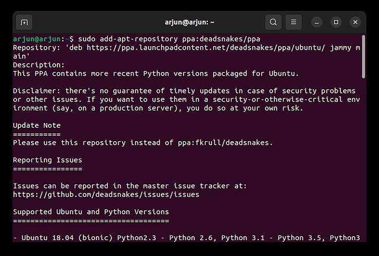The width and height of the screenshot is (379, 256).
Task: Click the Description: line
Action: coord(38,65)
